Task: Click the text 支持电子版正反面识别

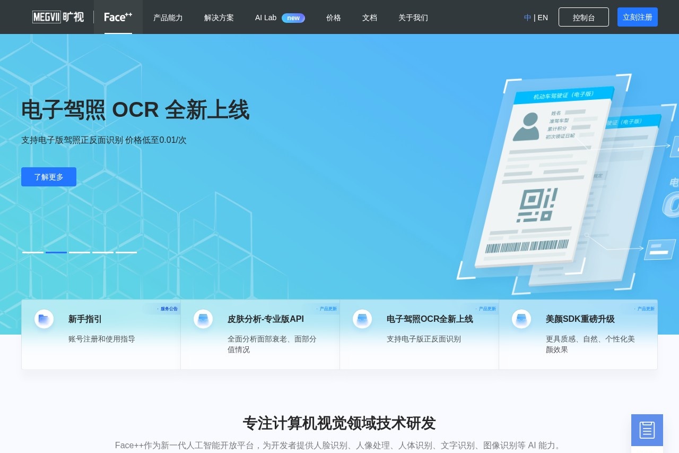Action: point(424,339)
